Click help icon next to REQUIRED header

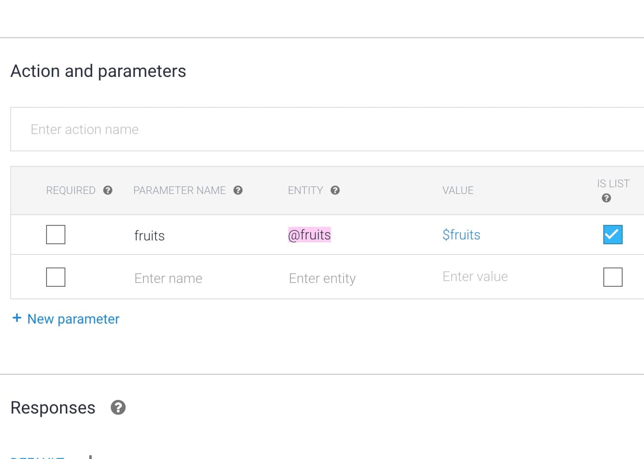[108, 190]
